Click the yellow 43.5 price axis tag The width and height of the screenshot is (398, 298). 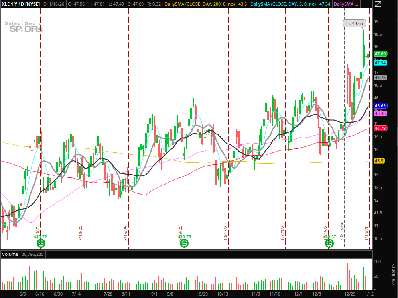(x=378, y=161)
